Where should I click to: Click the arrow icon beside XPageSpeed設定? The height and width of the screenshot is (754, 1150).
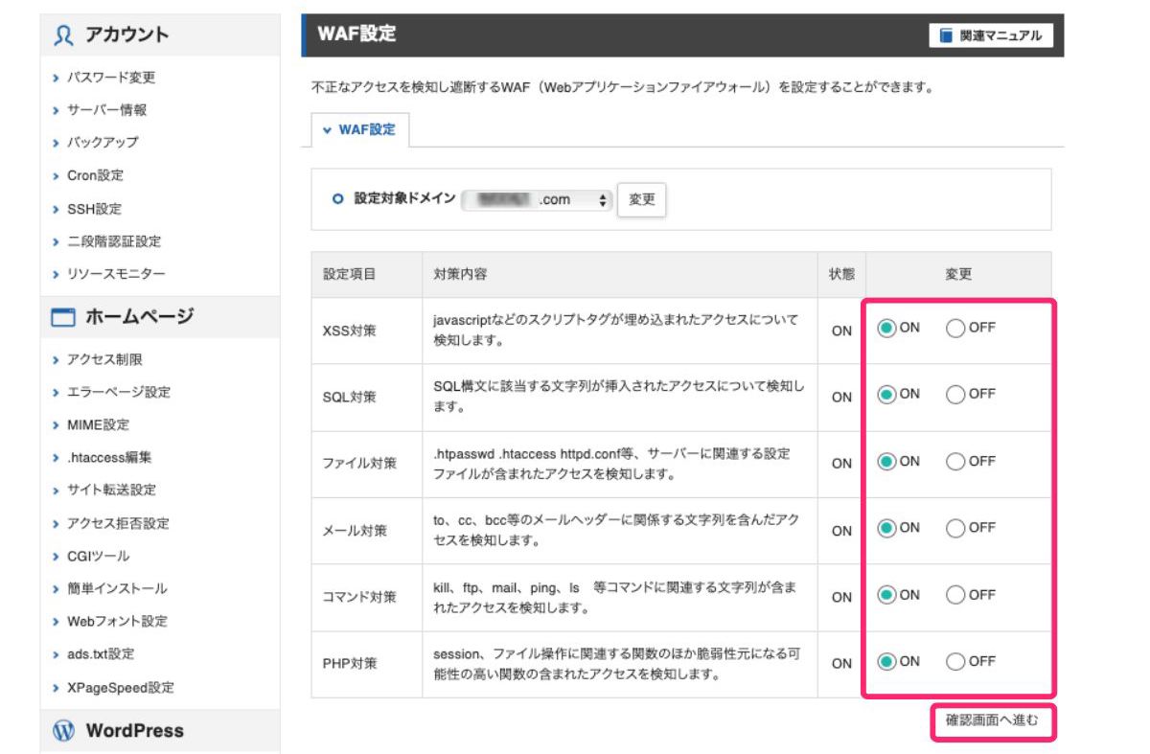pyautogui.click(x=57, y=688)
